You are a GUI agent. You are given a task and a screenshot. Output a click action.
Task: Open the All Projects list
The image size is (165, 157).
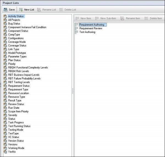(x=14, y=20)
